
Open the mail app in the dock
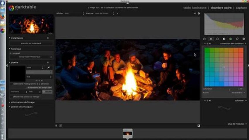(x=3, y=23)
